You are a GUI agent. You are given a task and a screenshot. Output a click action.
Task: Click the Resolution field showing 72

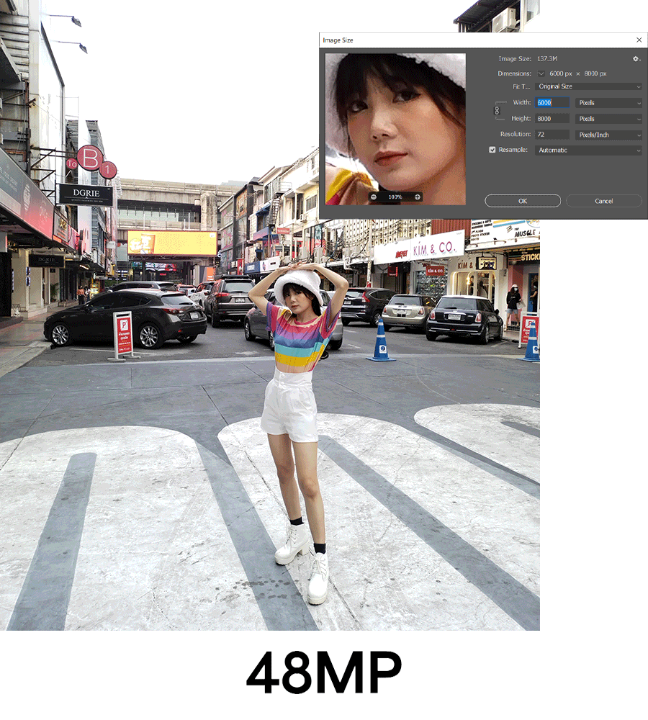[x=552, y=135]
